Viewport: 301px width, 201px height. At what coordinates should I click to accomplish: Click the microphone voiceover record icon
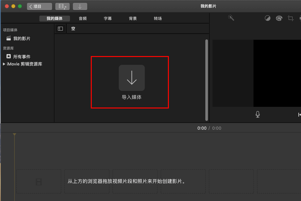pos(258,115)
